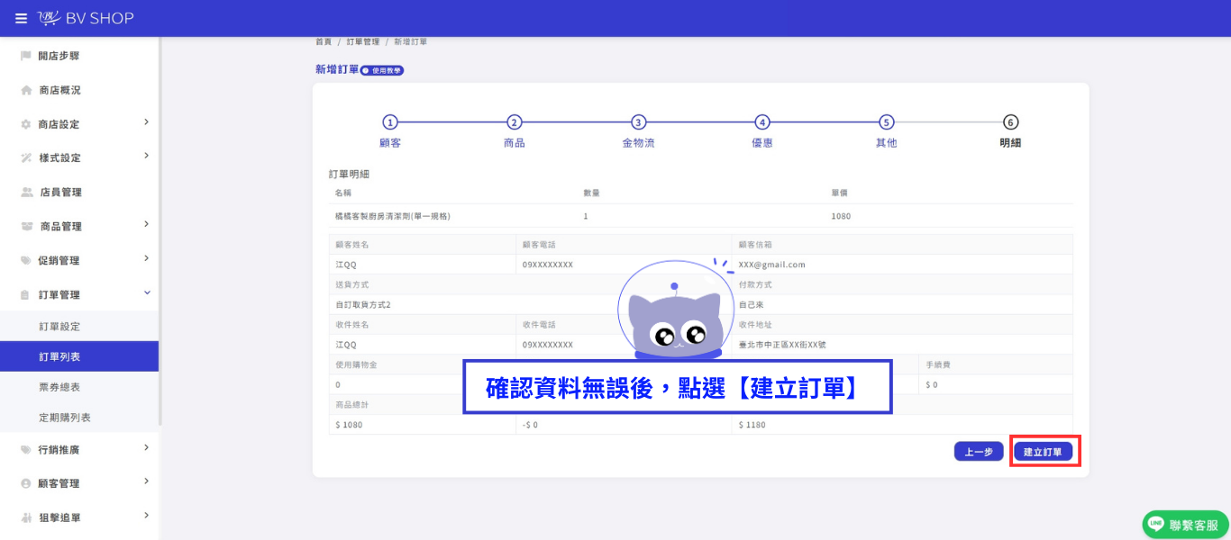Image resolution: width=1231 pixels, height=540 pixels.
Task: Toggle the hamburger menu icon
Action: click(x=22, y=18)
